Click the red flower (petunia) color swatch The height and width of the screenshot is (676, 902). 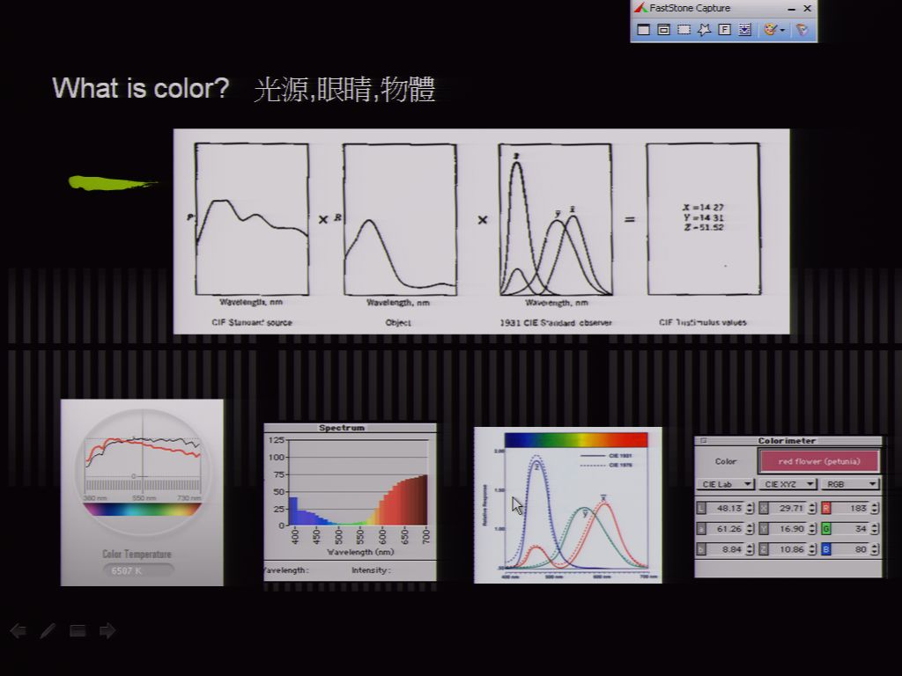[x=819, y=461]
